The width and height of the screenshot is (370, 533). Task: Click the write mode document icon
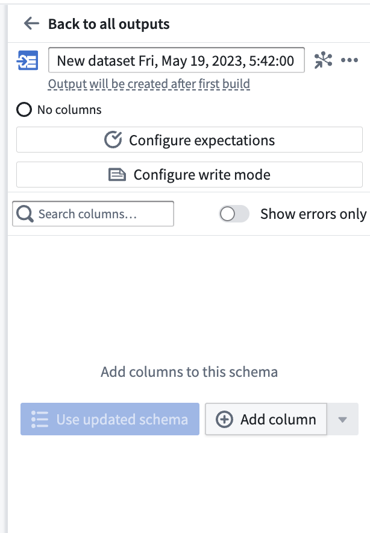(x=117, y=175)
